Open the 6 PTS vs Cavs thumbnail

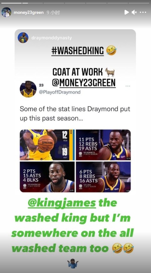tap(103, 177)
